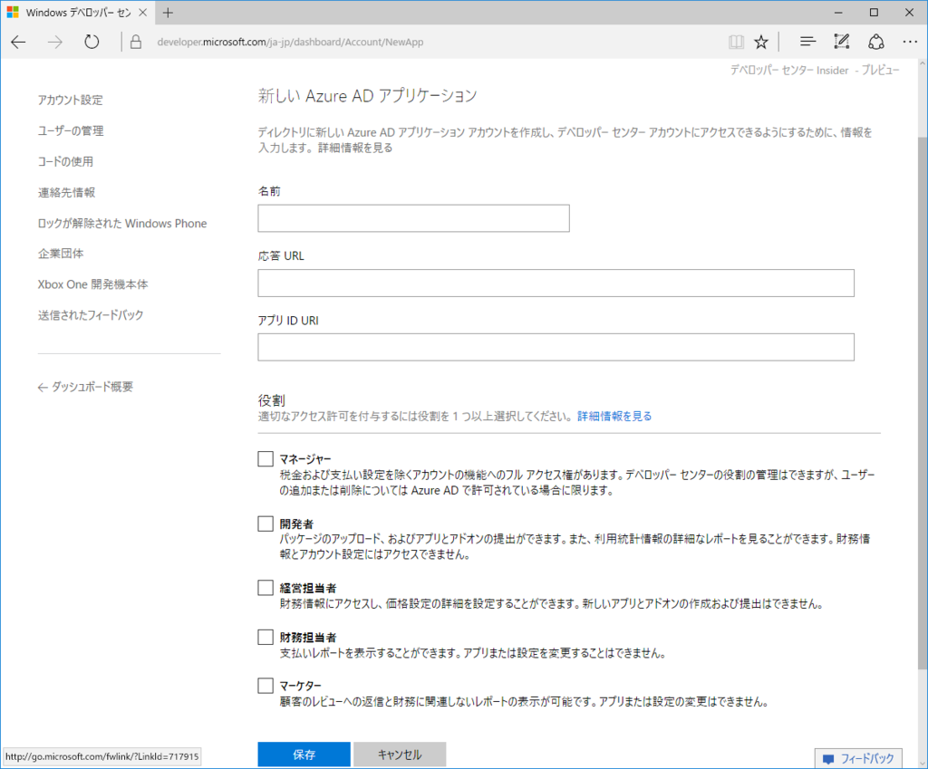Click the 保存 button

point(304,755)
